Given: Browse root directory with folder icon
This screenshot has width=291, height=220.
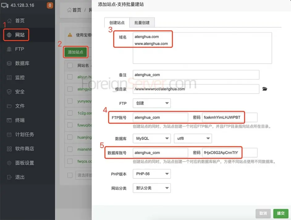Looking at the screenshot, I should pyautogui.click(x=264, y=89).
